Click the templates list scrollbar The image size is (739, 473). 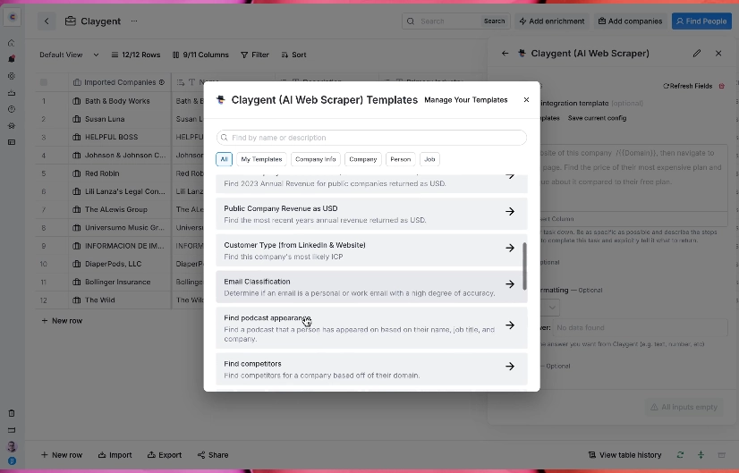524,266
